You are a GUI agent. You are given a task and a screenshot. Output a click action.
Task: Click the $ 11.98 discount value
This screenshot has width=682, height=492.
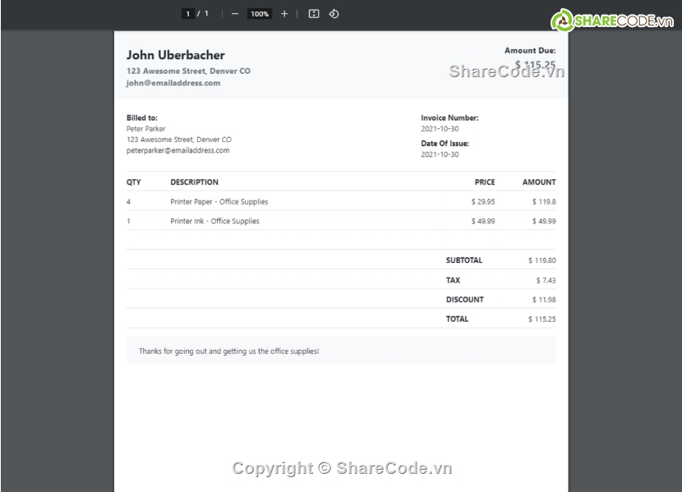click(x=544, y=300)
